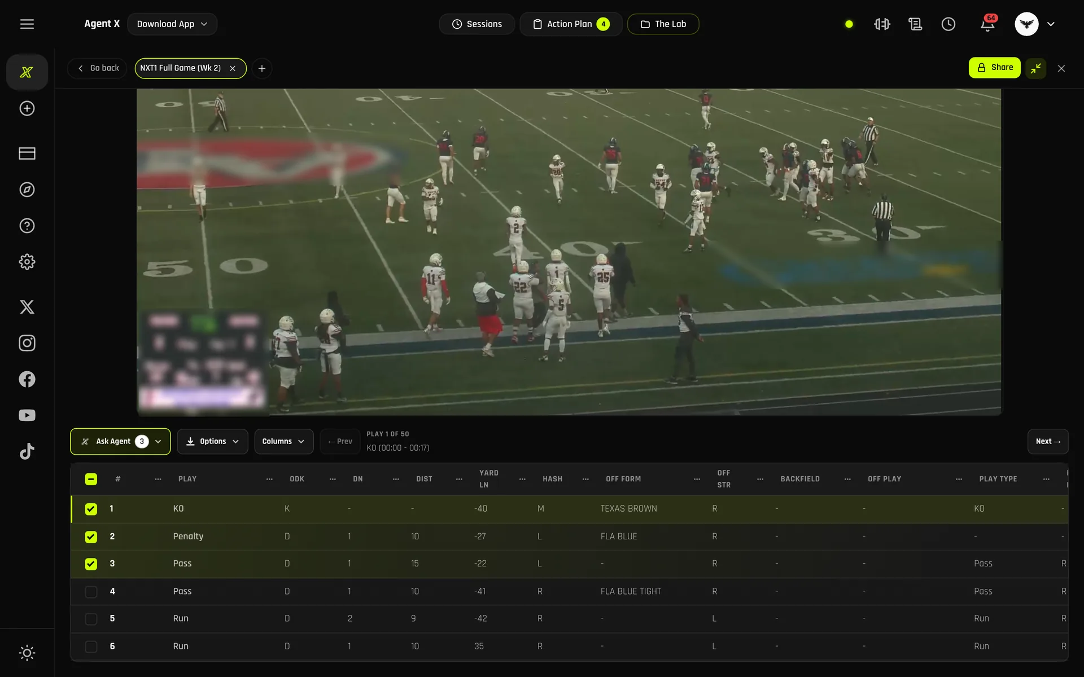Open the help question mark icon
Image resolution: width=1084 pixels, height=677 pixels.
tap(27, 226)
